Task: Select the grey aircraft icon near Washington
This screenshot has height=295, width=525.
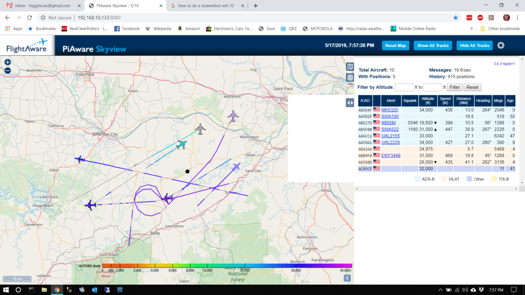Action: (x=200, y=129)
